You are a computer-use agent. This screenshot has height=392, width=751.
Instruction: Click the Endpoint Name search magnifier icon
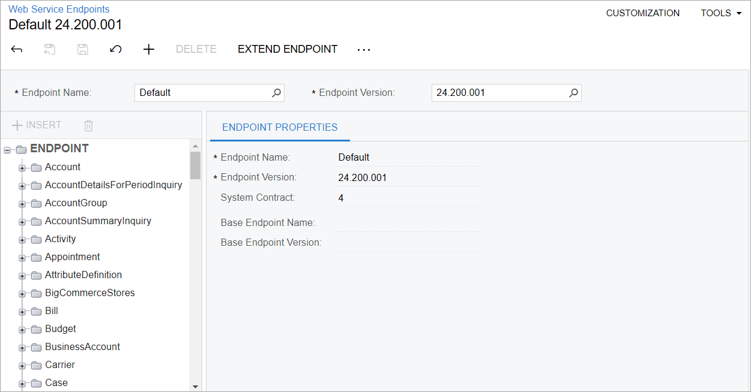(276, 93)
